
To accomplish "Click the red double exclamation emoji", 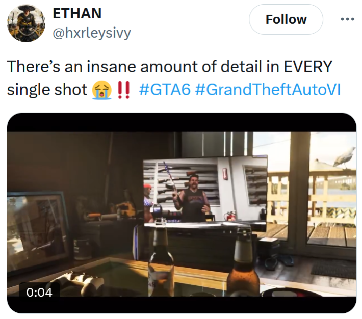I will point(123,90).
